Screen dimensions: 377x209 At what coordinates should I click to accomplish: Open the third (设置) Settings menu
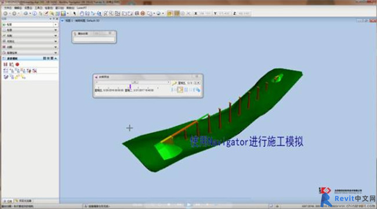click(x=28, y=8)
